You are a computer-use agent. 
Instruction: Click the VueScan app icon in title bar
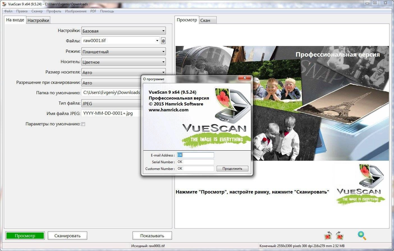click(4, 4)
